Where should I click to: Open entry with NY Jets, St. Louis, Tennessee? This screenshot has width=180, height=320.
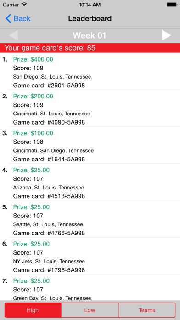pyautogui.click(x=90, y=256)
